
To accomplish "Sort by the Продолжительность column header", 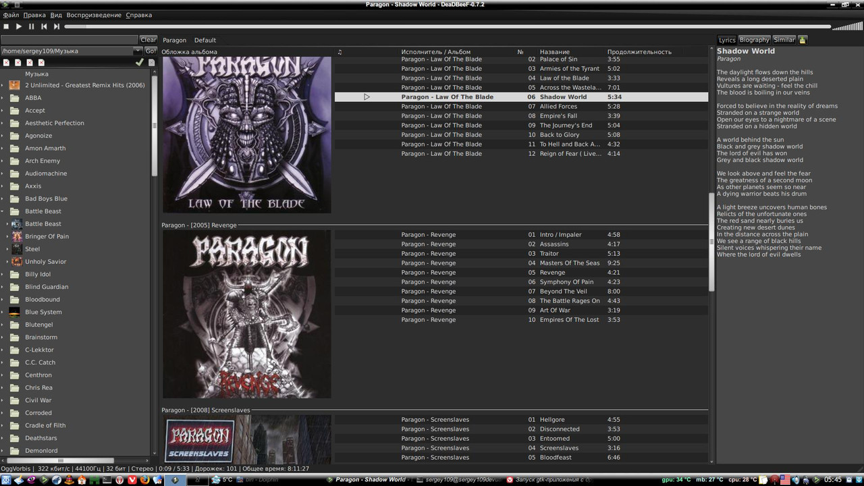I will click(639, 52).
